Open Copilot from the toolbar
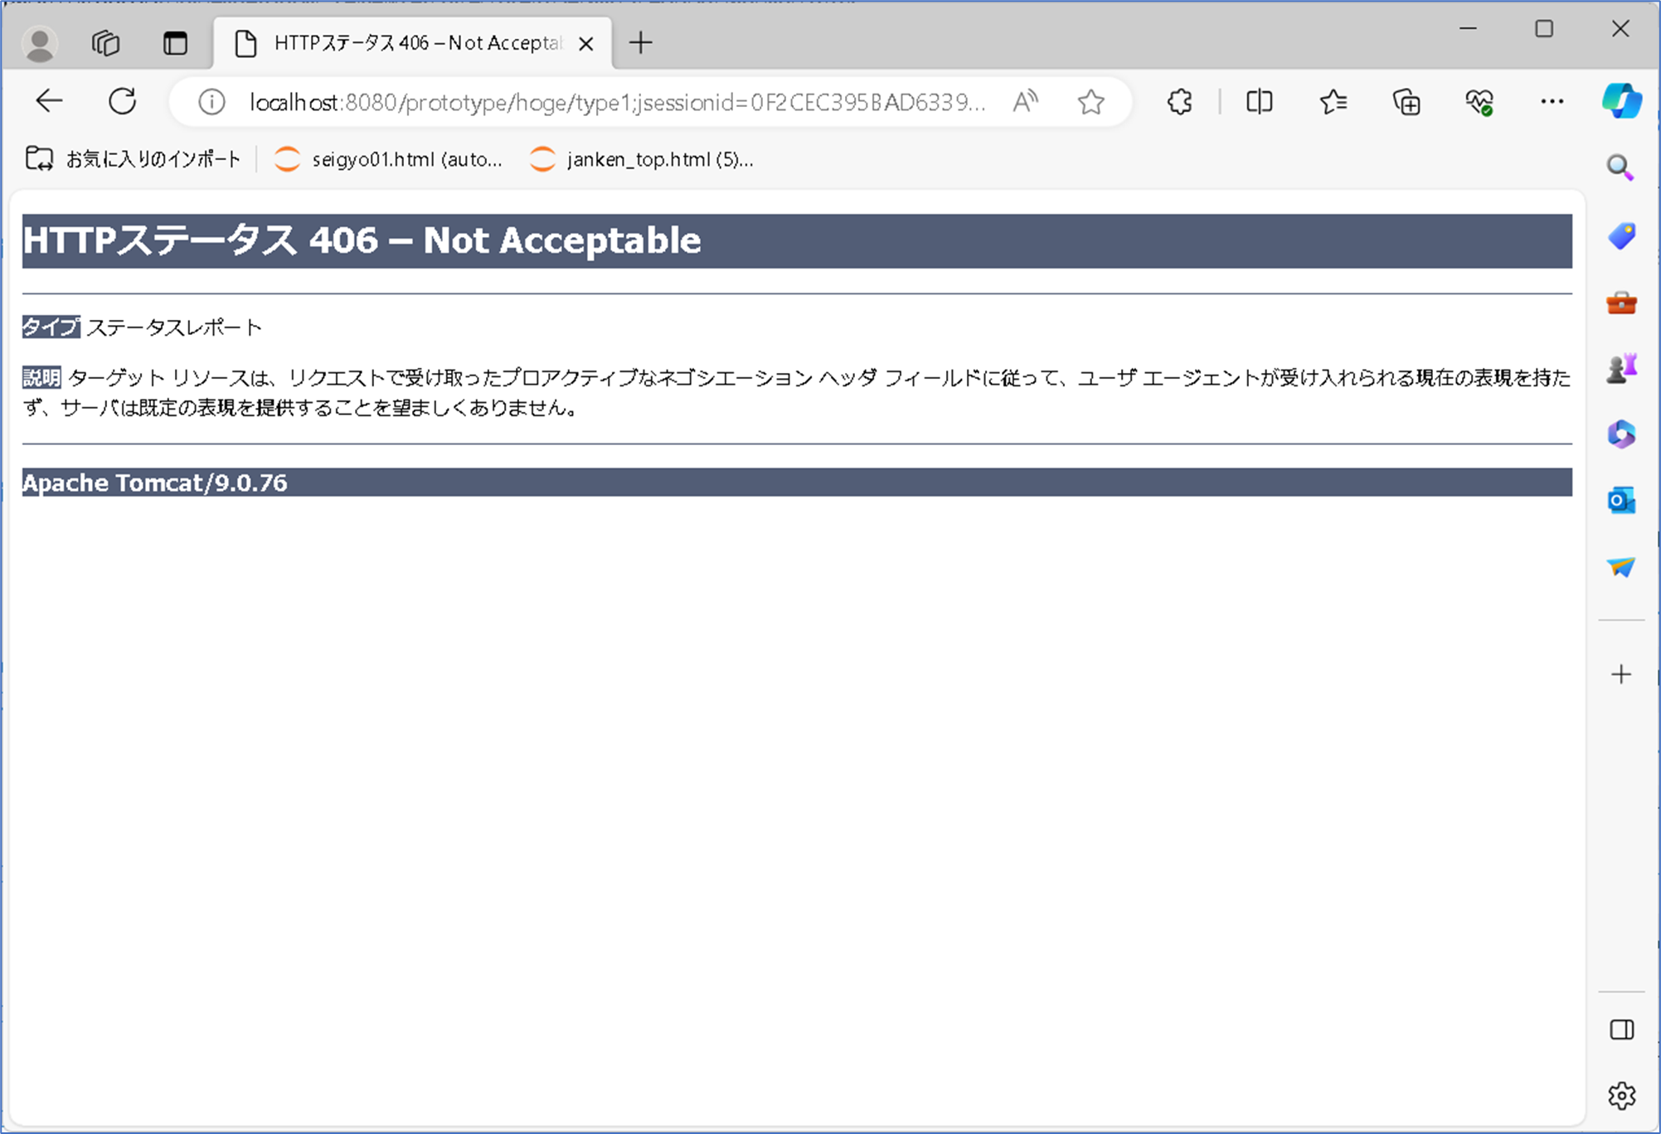Viewport: 1661px width, 1134px height. [1621, 101]
